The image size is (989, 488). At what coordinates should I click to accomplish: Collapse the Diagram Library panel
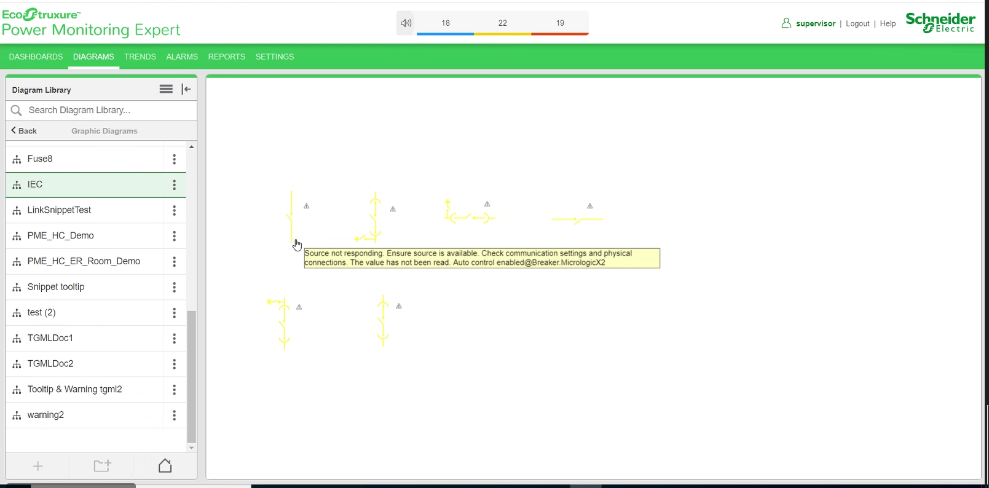coord(186,89)
